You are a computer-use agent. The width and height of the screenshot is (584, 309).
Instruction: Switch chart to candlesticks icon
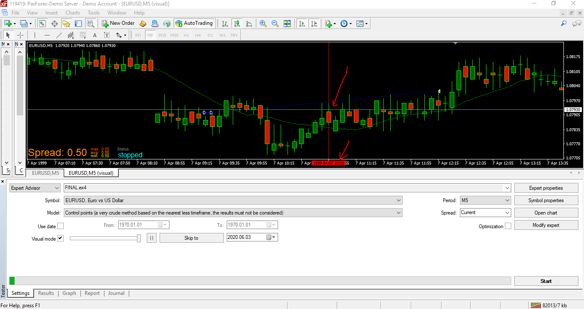point(237,24)
